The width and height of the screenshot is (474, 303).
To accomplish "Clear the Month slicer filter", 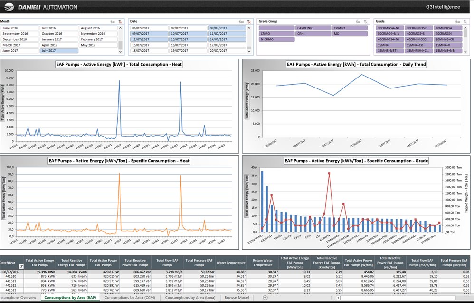I will (120, 21).
